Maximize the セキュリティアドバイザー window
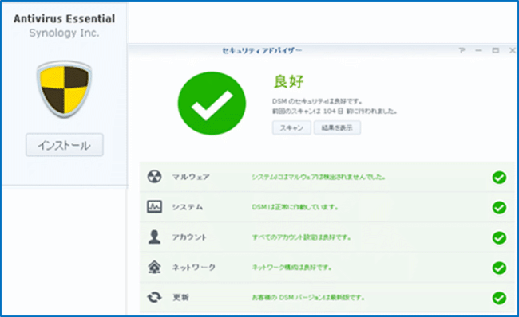The height and width of the screenshot is (317, 519). pos(496,50)
